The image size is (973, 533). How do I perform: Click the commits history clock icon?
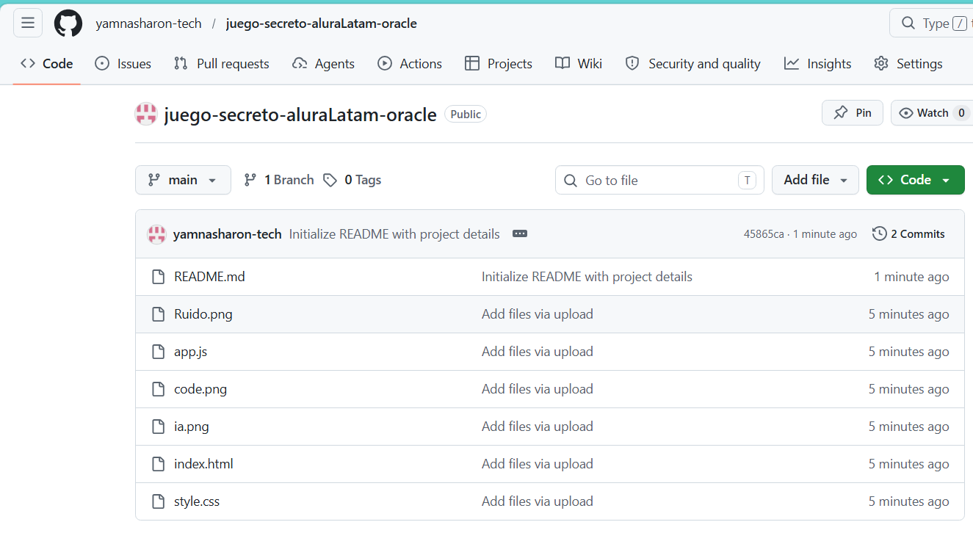(x=879, y=234)
